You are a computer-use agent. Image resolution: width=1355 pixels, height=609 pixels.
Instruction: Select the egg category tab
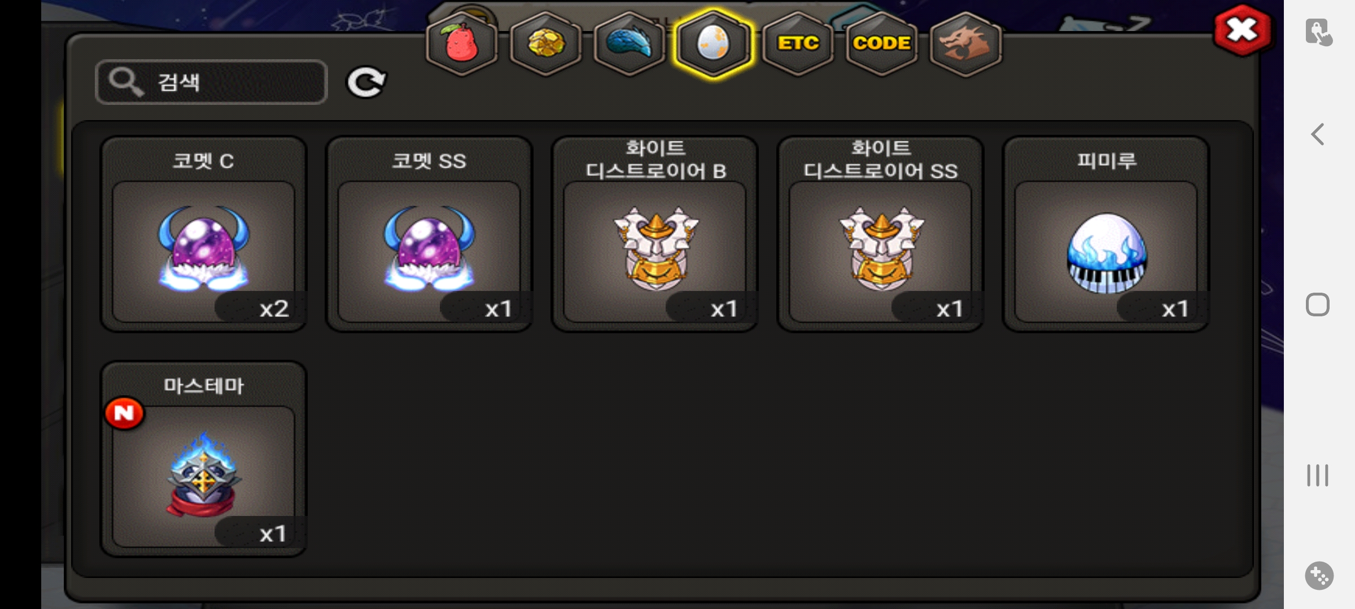pyautogui.click(x=713, y=43)
